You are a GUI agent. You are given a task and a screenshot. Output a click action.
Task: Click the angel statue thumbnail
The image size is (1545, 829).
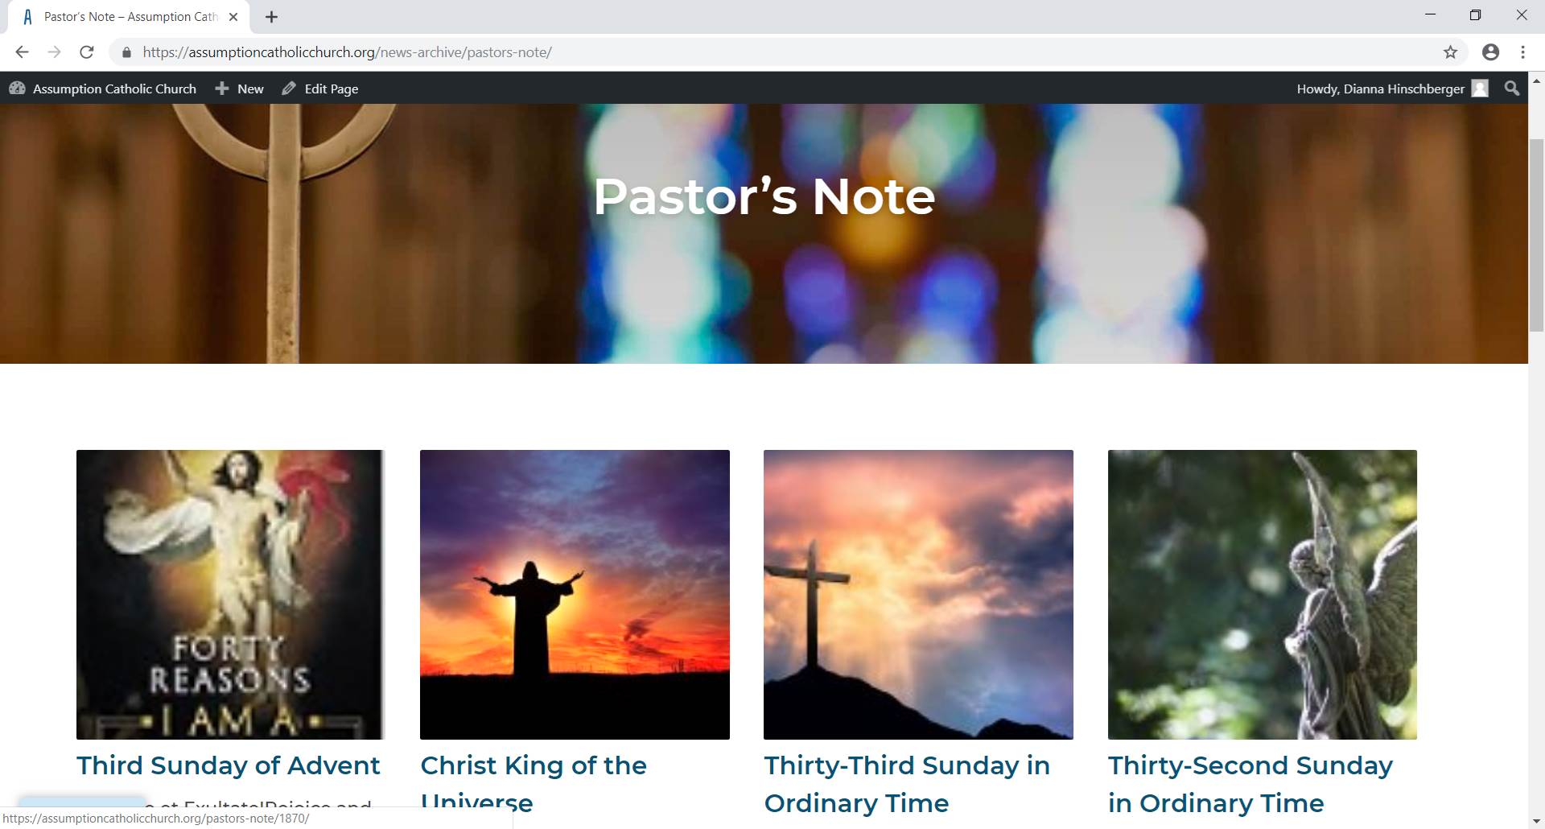tap(1262, 594)
